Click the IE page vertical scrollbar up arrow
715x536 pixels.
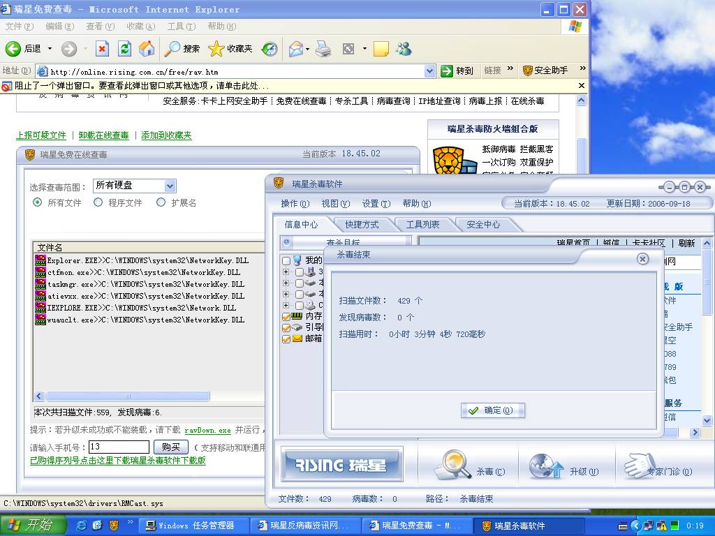coord(582,100)
